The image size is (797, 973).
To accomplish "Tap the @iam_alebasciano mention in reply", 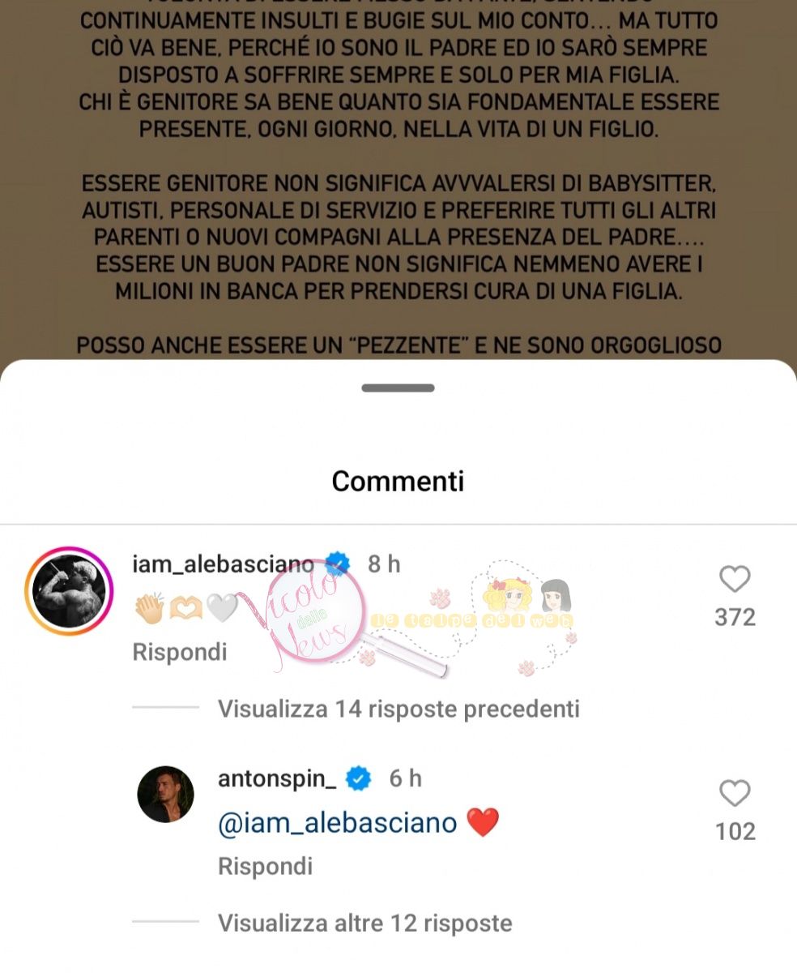I will (x=338, y=823).
